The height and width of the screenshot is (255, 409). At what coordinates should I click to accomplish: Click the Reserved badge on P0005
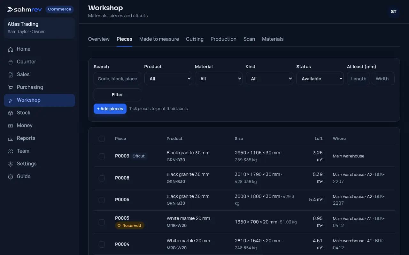[130, 226]
